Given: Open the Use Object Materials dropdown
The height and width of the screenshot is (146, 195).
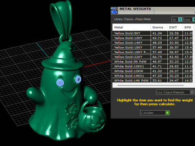Looking at the screenshot, I should [175, 92].
